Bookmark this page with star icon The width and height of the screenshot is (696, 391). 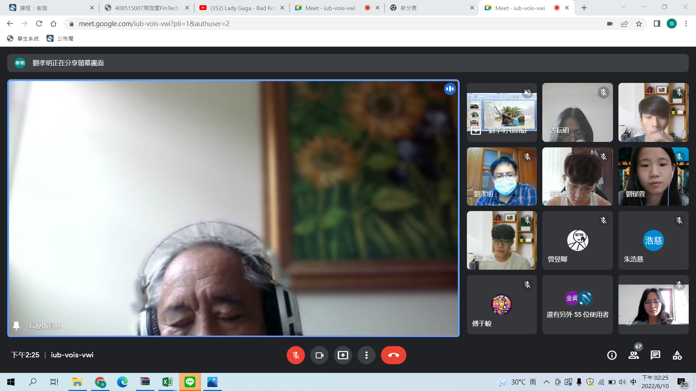click(639, 24)
